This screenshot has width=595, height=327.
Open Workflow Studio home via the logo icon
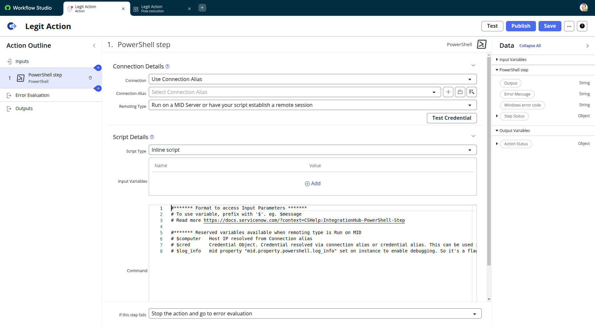(x=7, y=7)
